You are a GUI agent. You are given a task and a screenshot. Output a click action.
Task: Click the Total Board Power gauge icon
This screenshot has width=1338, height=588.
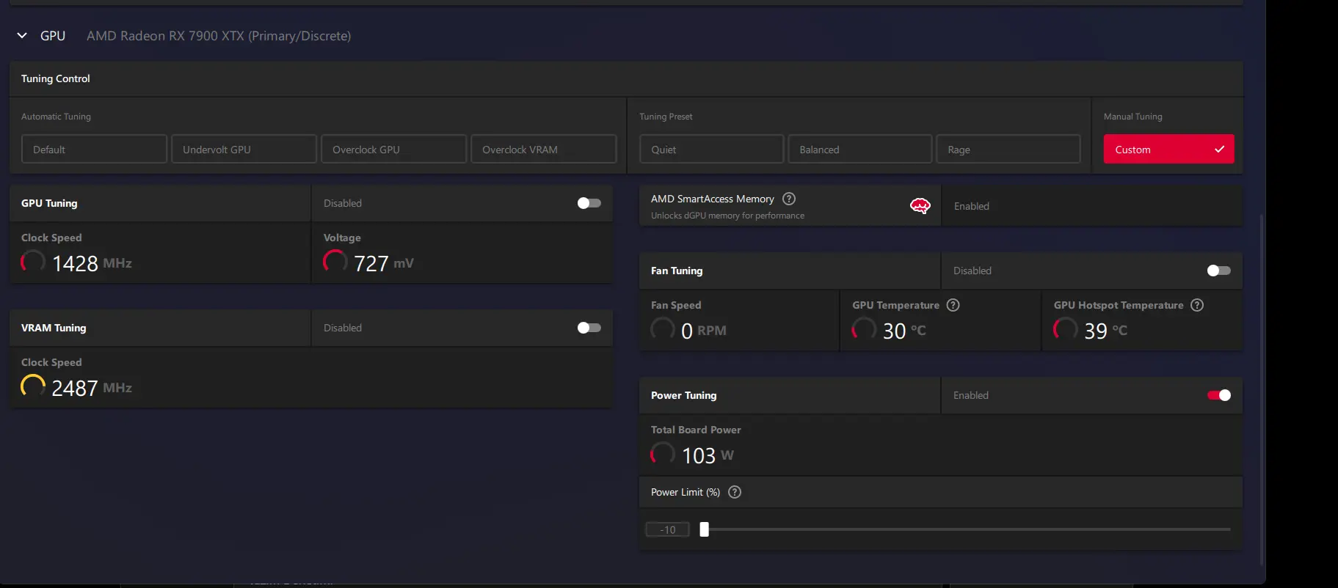pos(663,454)
